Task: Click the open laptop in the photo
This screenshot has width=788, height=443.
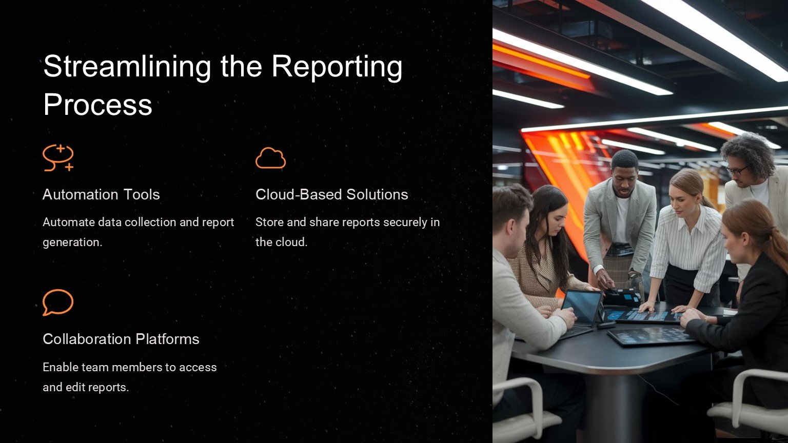Action: coord(581,309)
